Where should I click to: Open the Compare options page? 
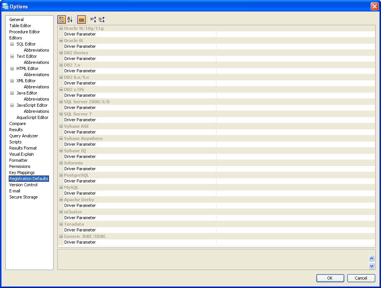[18, 124]
